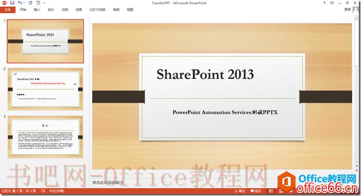Click the PowerPoint application logo icon
Image resolution: width=361 pixels, height=196 pixels.
(x=5, y=3)
